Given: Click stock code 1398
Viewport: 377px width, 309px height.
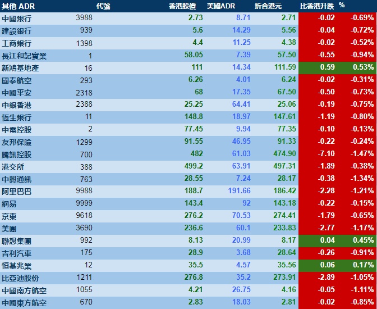Looking at the screenshot, I should (84, 43).
